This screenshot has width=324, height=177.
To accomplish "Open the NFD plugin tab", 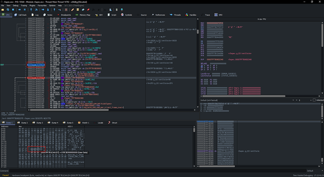I will click(218, 15).
